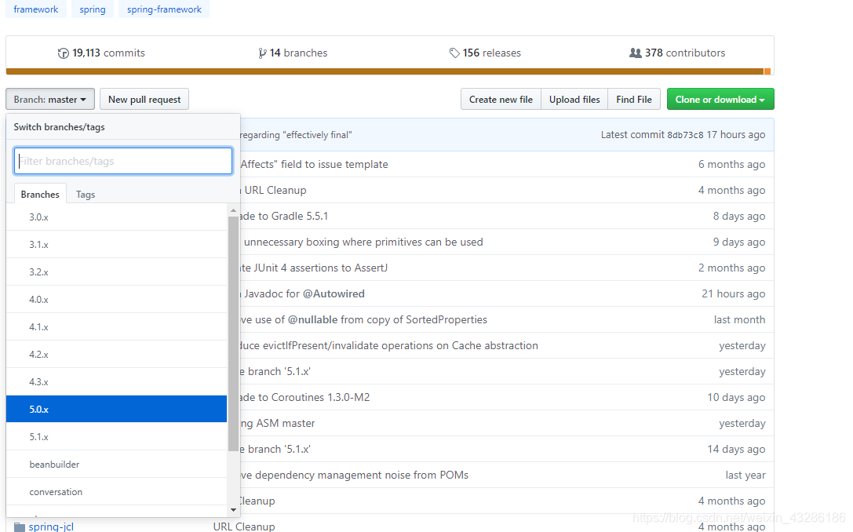Click the releases tag icon
The height and width of the screenshot is (532, 853).
pos(454,53)
